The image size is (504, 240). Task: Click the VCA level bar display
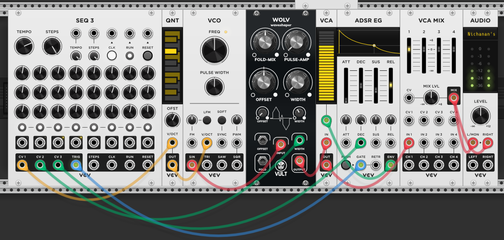pyautogui.click(x=326, y=66)
